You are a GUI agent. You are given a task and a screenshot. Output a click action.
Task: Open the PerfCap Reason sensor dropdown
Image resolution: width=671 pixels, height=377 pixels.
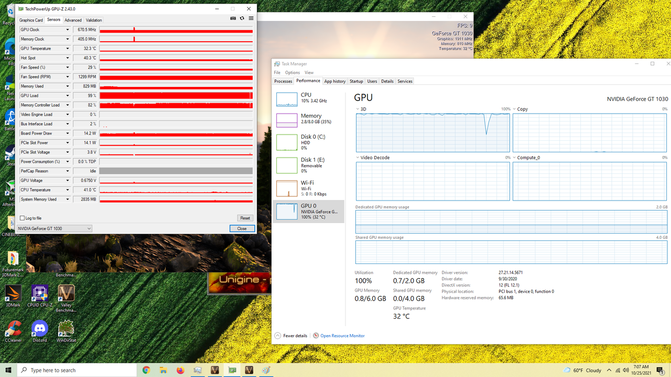pyautogui.click(x=68, y=171)
